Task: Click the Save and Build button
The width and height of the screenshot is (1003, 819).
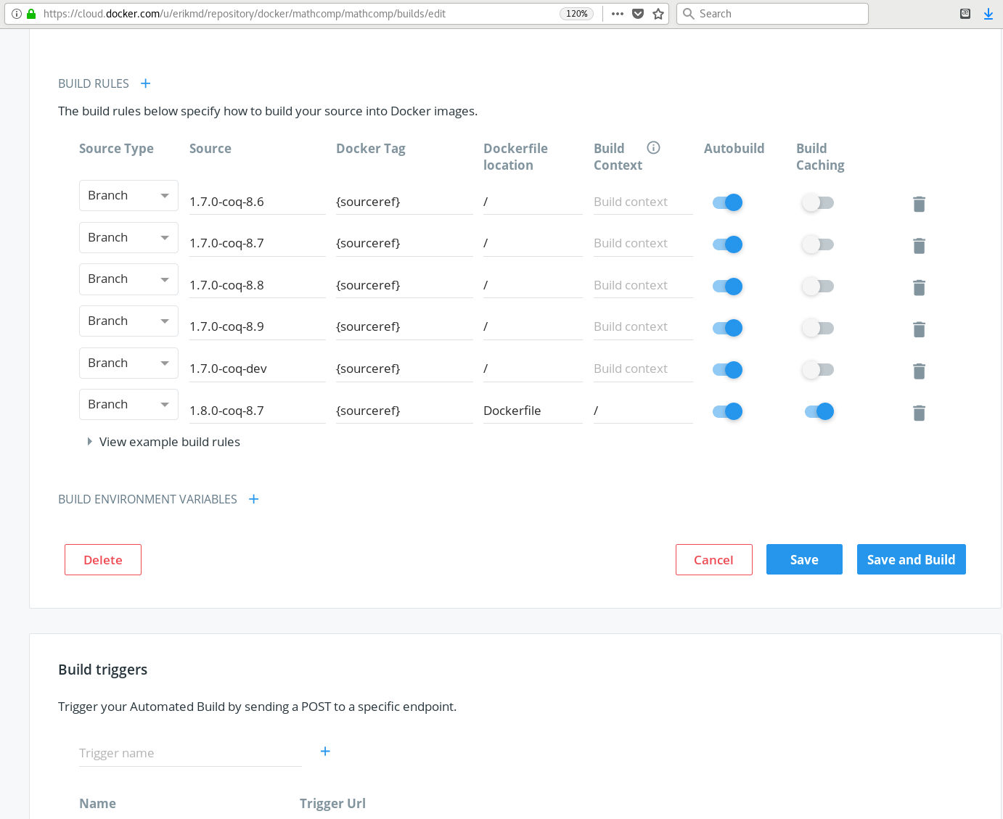Action: coord(912,559)
